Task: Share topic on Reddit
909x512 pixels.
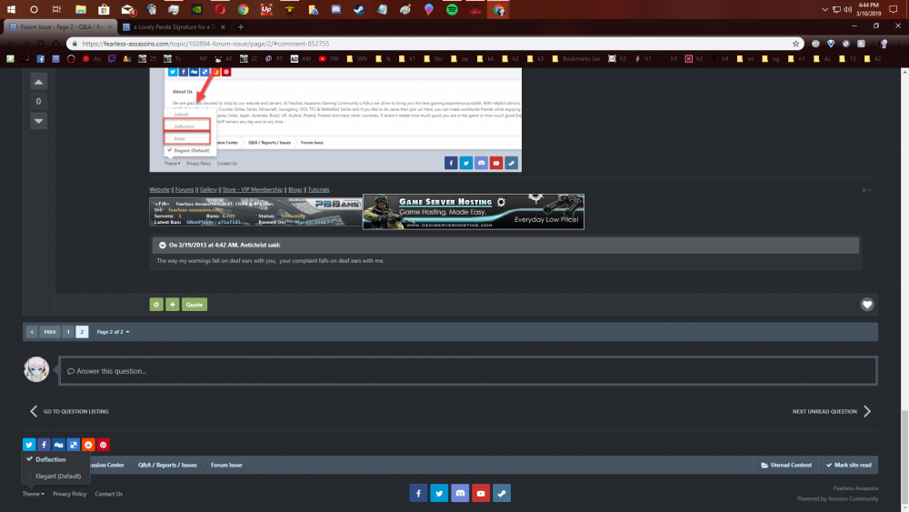Action: click(88, 445)
